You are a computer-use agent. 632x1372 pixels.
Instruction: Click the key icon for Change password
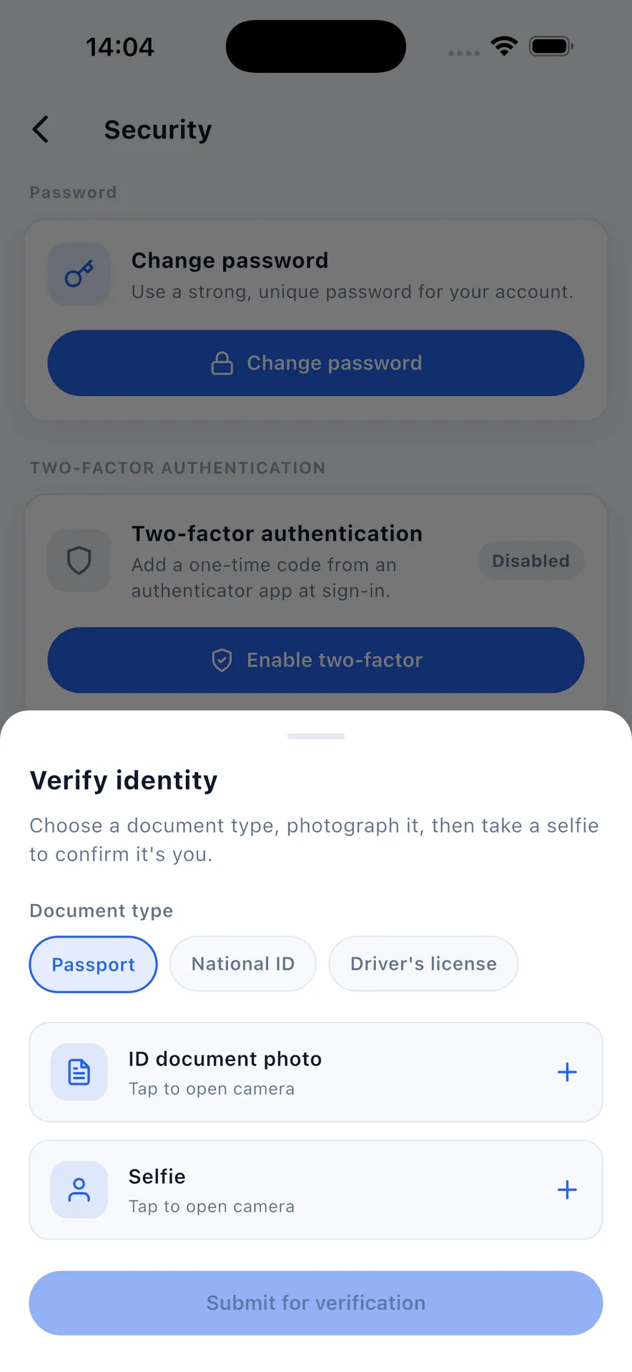pos(79,274)
